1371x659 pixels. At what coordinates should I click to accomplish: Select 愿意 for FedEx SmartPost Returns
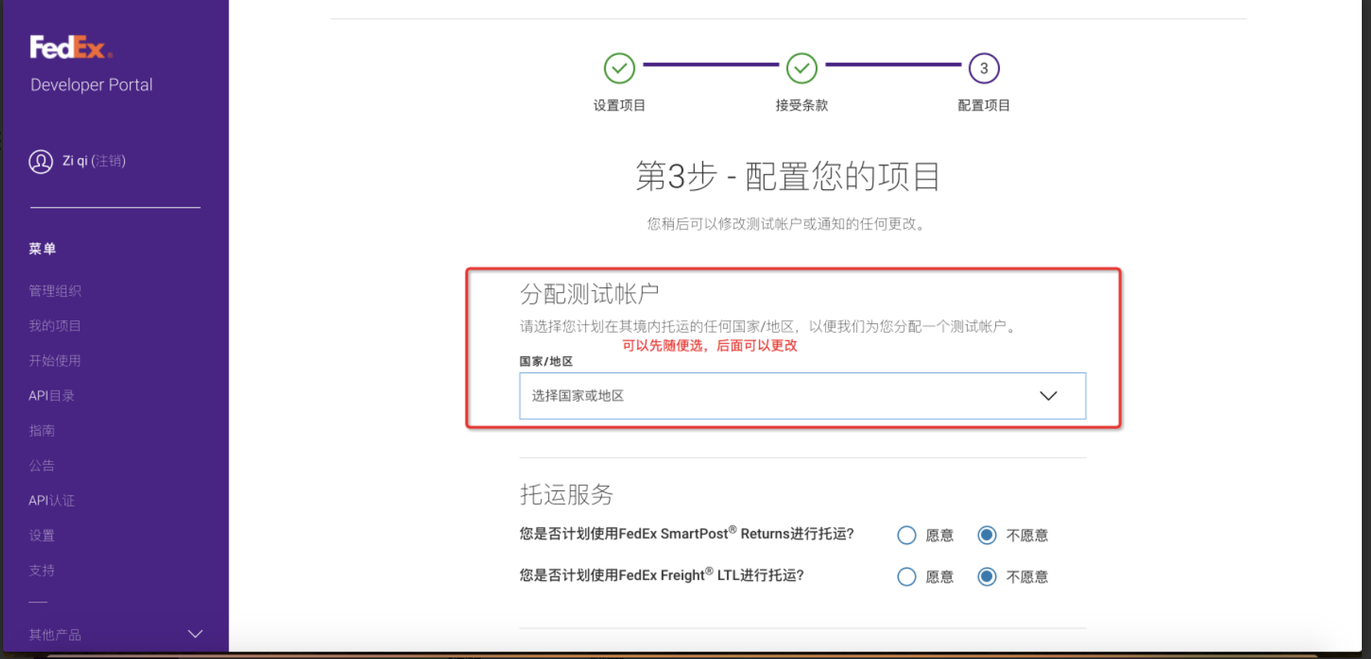[906, 535]
